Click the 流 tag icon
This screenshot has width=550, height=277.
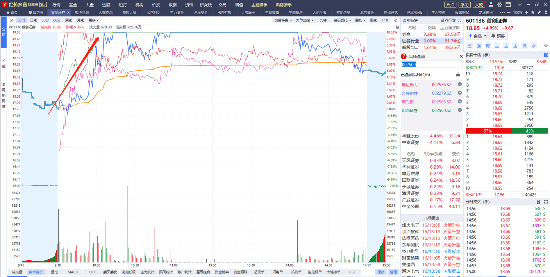(x=524, y=46)
